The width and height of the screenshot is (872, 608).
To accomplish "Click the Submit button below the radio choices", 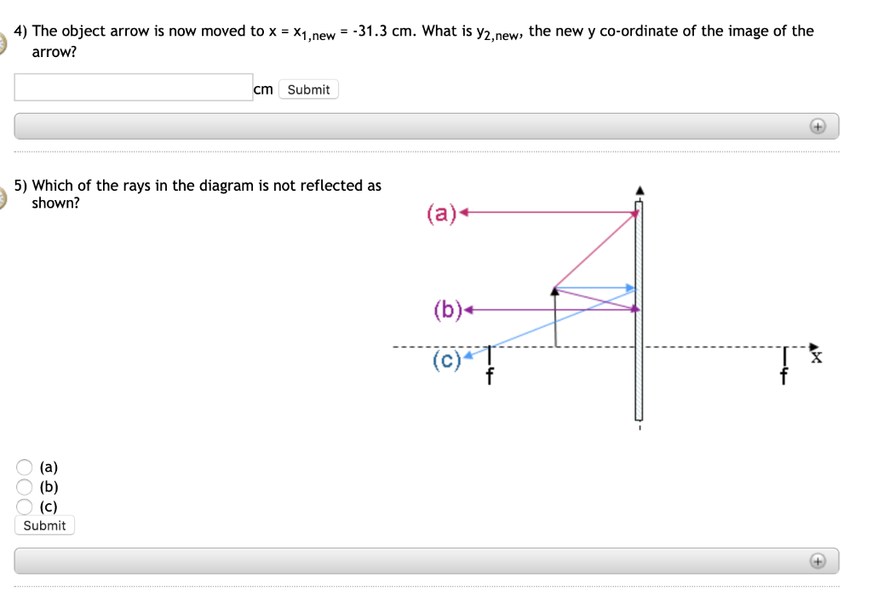I will (43, 525).
